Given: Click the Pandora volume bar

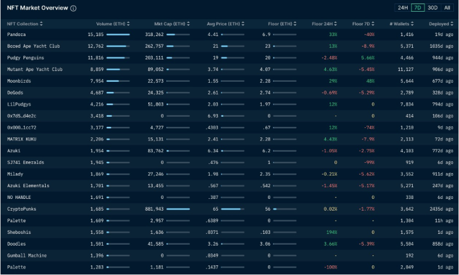Looking at the screenshot, I should [x=118, y=34].
